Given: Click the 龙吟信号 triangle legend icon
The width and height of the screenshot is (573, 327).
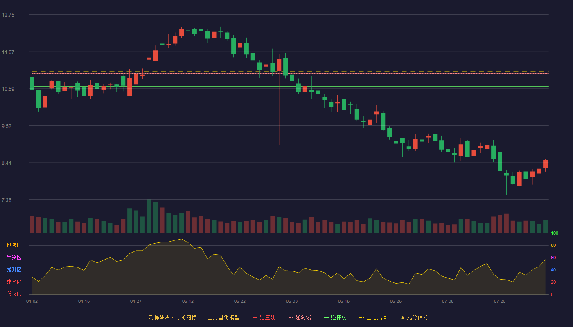Looking at the screenshot, I should pyautogui.click(x=402, y=317).
